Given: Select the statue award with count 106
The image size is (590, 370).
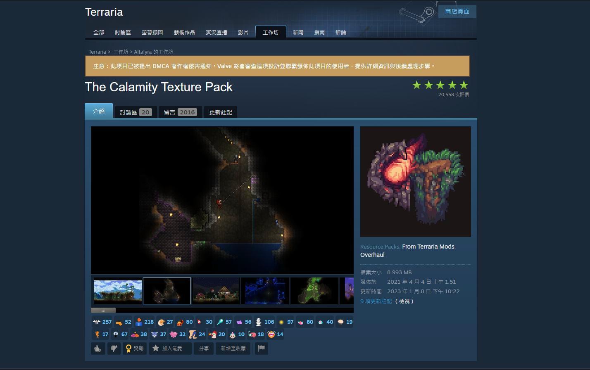Looking at the screenshot, I should point(264,322).
